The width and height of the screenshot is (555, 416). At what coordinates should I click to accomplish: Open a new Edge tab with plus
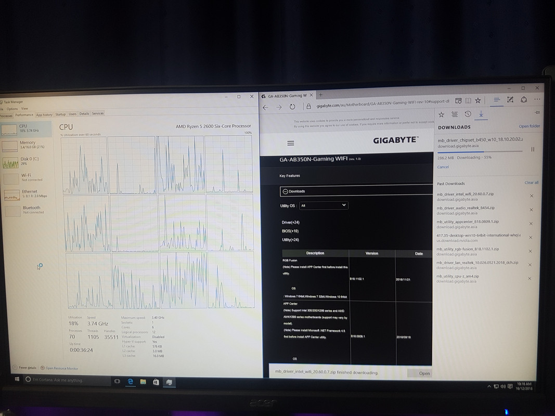321,95
